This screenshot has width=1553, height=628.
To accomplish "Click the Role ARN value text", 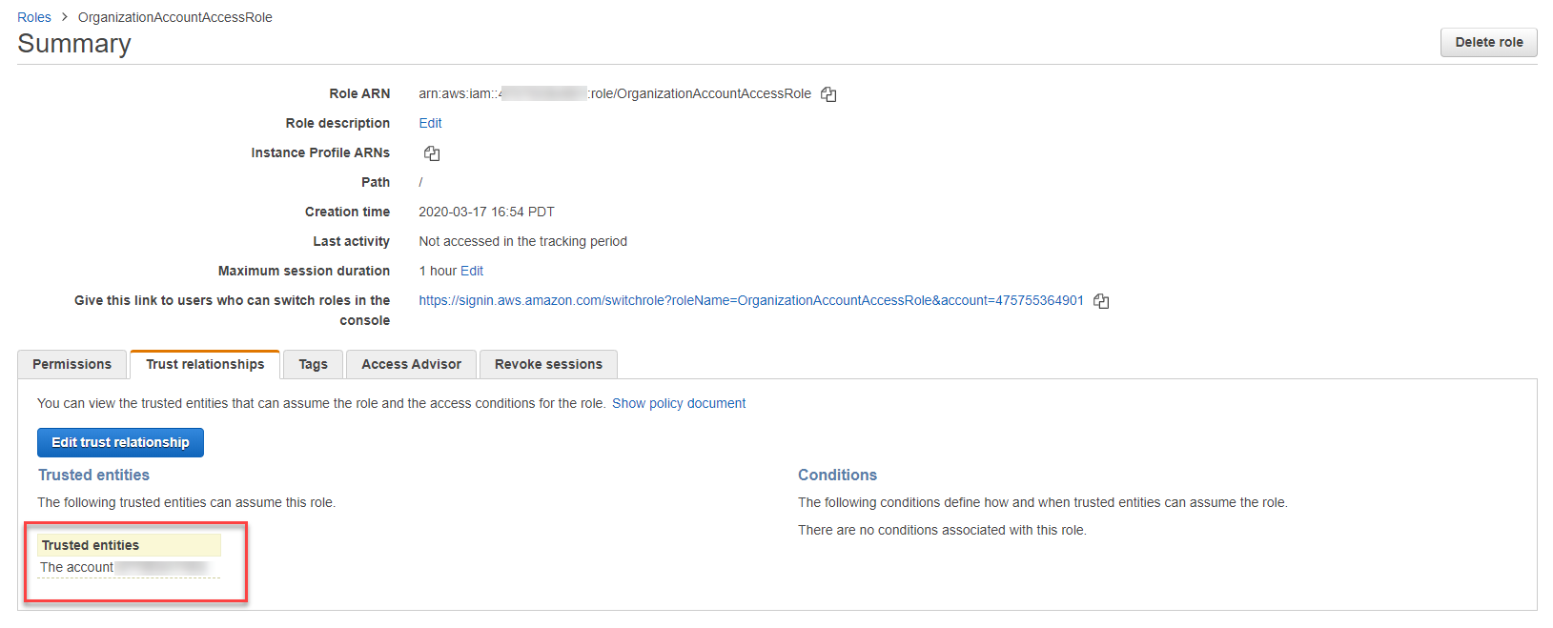I will (x=614, y=93).
